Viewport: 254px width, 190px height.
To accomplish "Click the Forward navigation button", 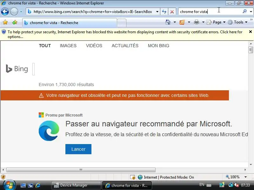I will click(x=14, y=12).
